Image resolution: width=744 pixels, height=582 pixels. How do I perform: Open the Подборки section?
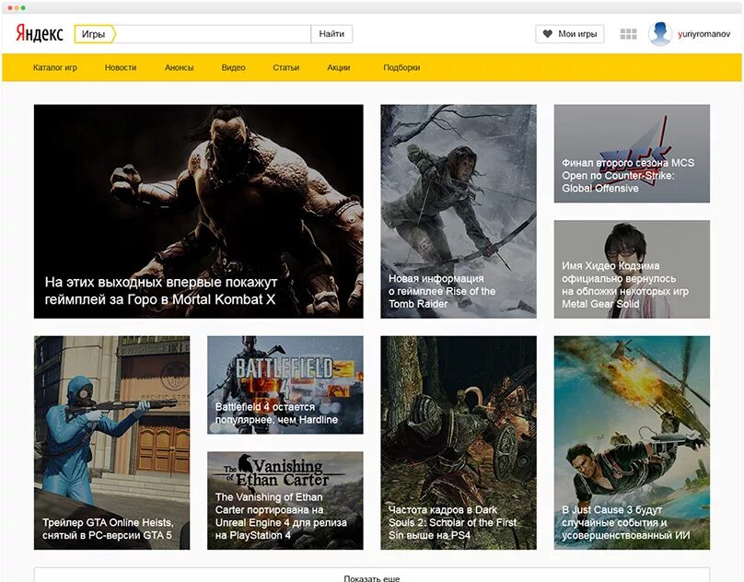[401, 67]
